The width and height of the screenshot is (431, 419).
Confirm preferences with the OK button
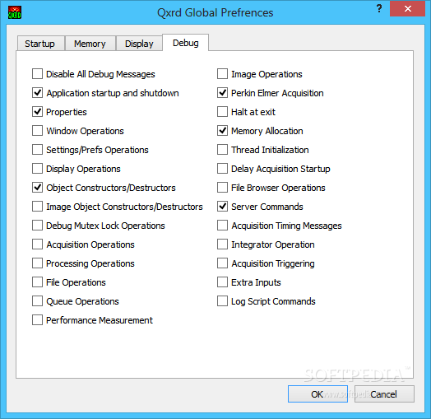tap(317, 394)
